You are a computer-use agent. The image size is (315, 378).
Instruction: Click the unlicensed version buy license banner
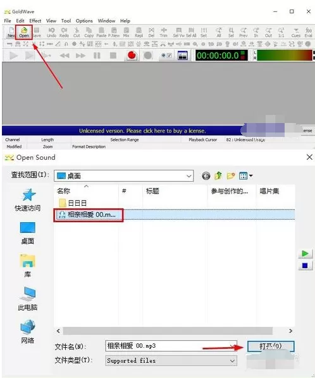(142, 131)
